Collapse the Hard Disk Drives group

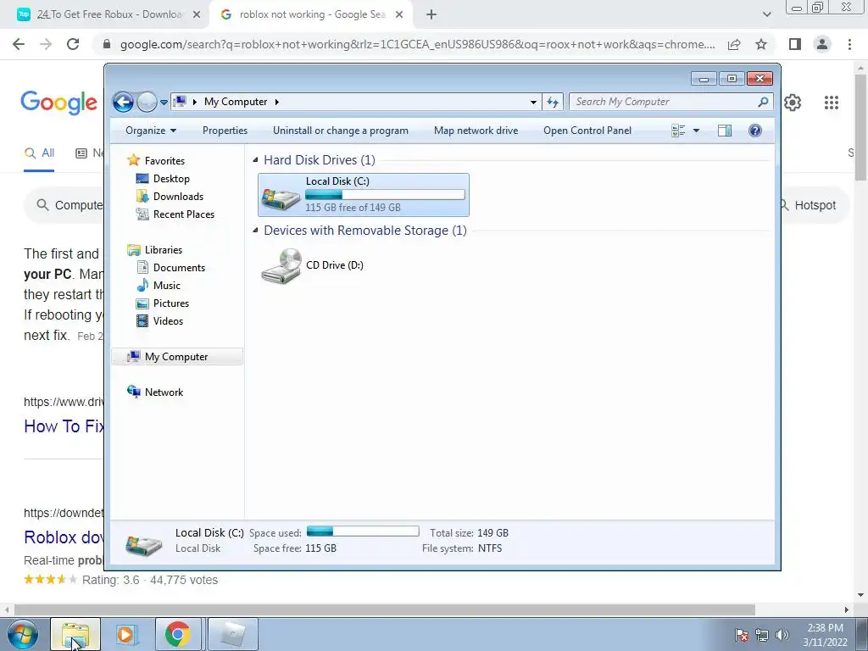click(x=255, y=160)
